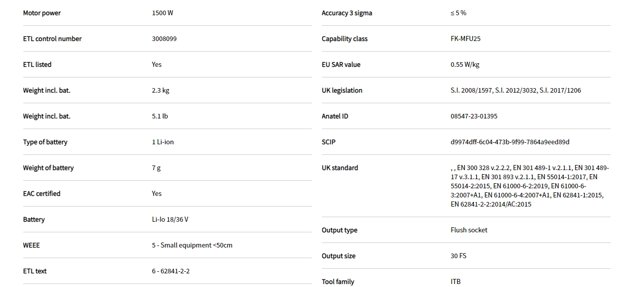Image resolution: width=644 pixels, height=287 pixels.
Task: Click the Output size 30 FS value
Action: [x=458, y=256]
